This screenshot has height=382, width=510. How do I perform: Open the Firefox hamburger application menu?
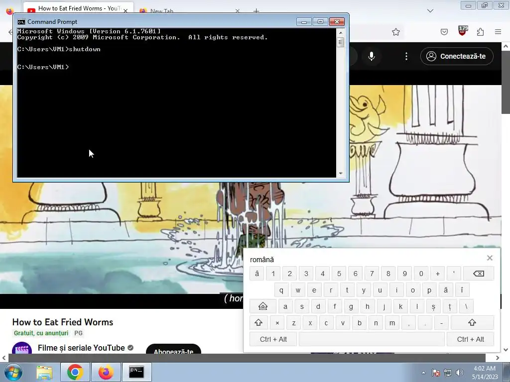click(x=498, y=32)
